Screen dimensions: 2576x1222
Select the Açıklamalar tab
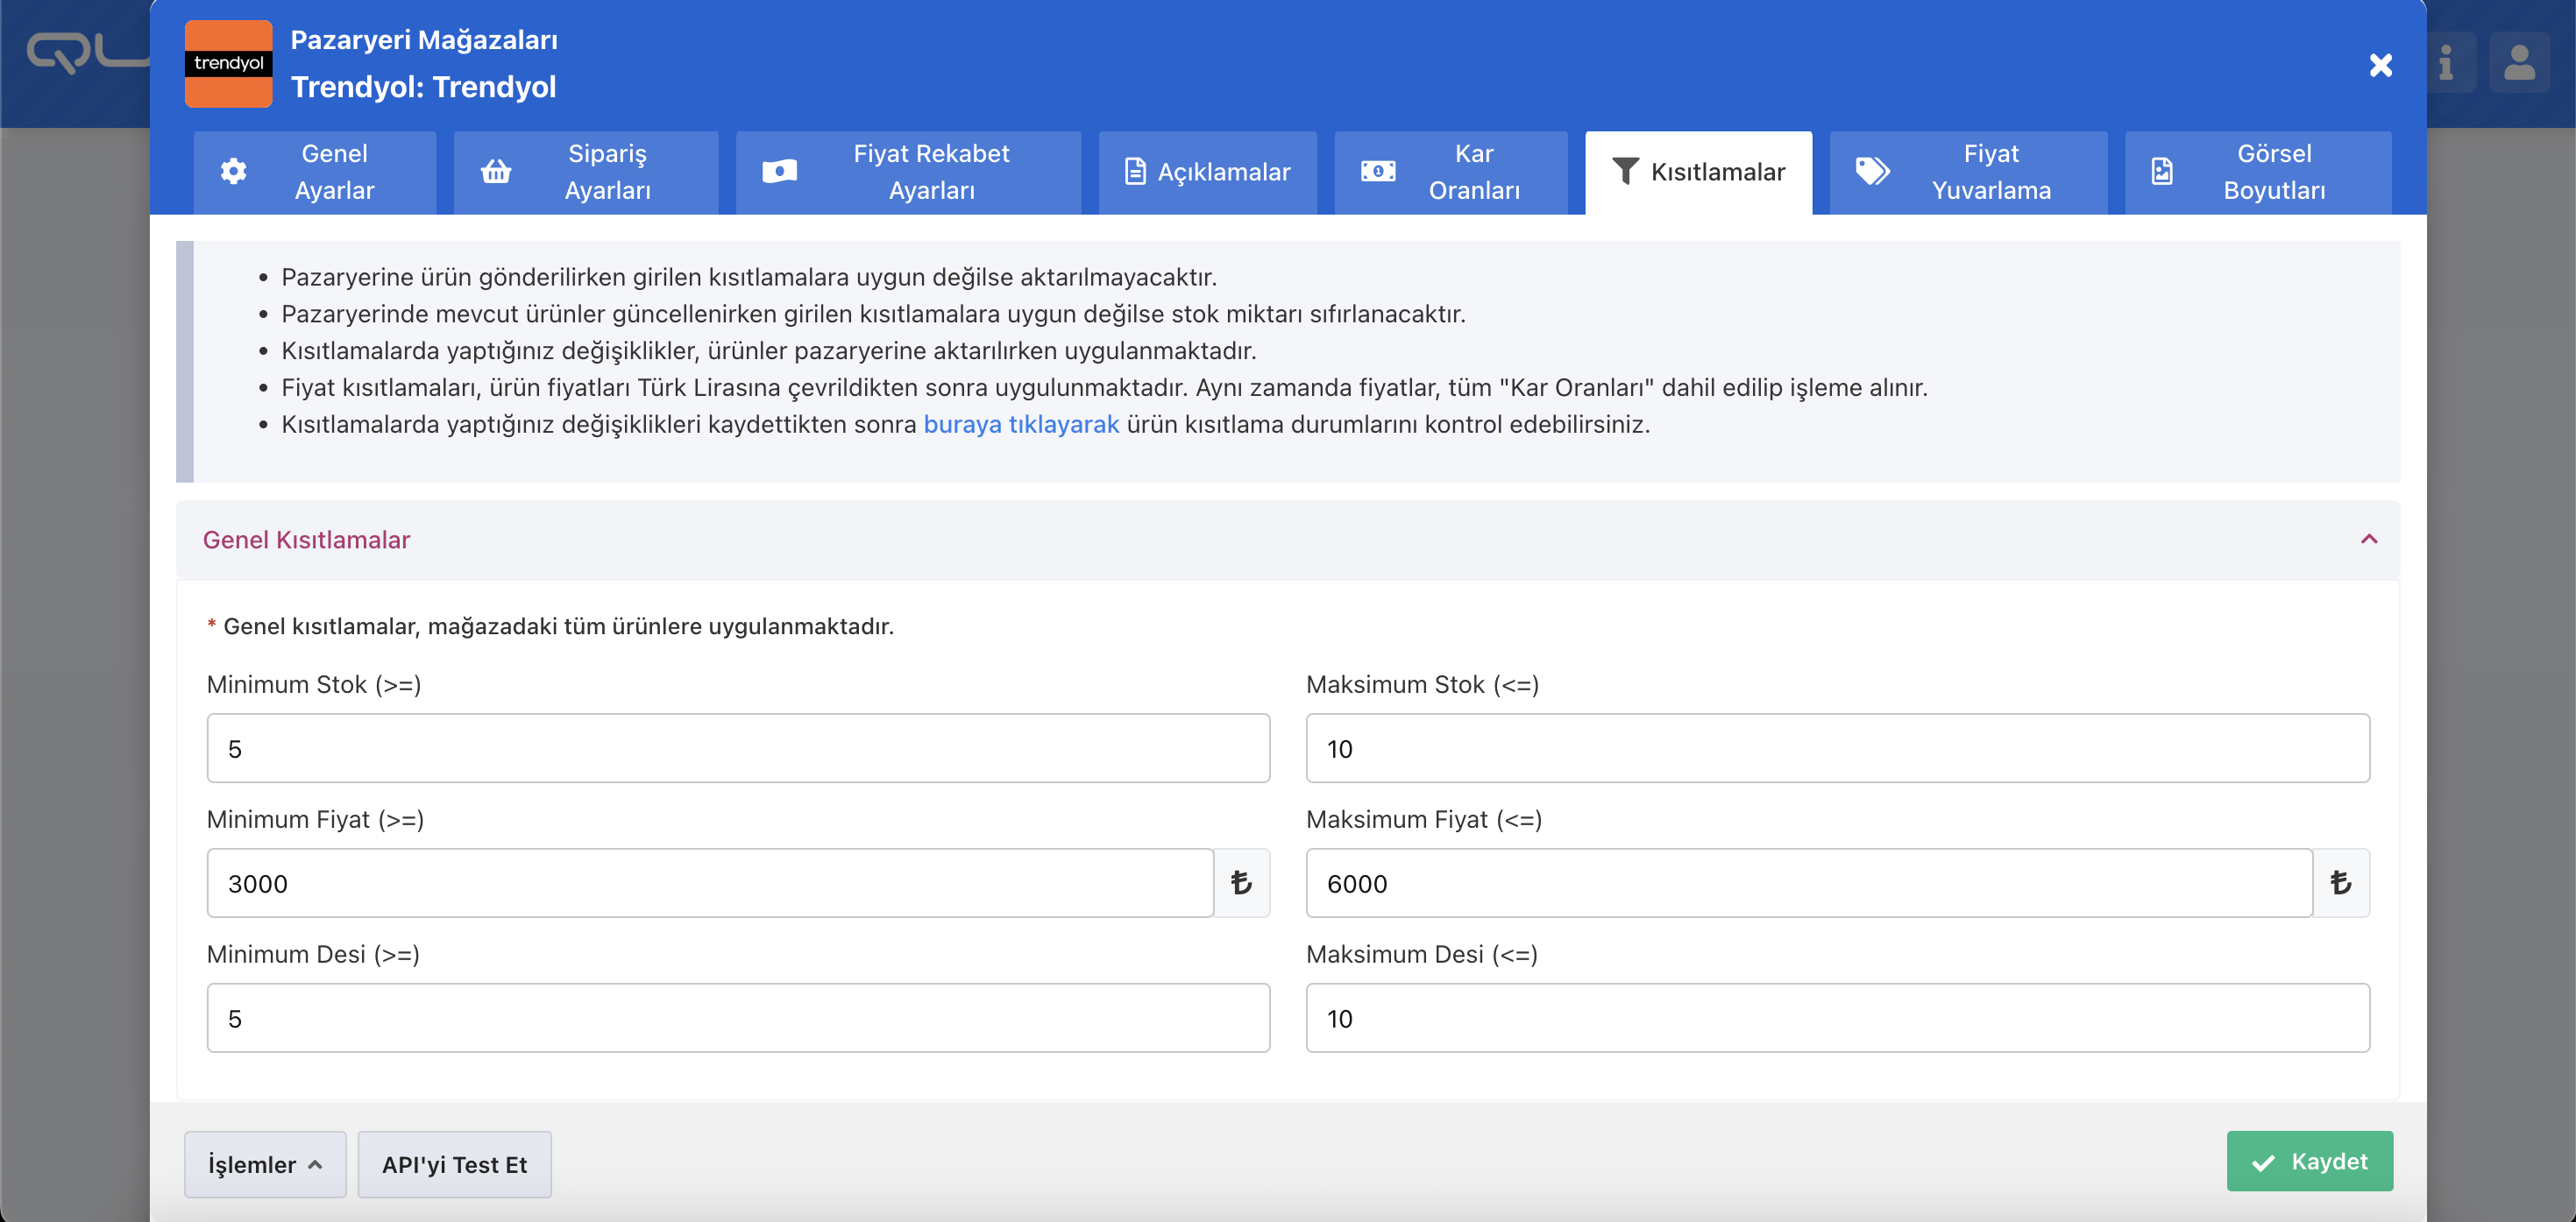pyautogui.click(x=1207, y=172)
